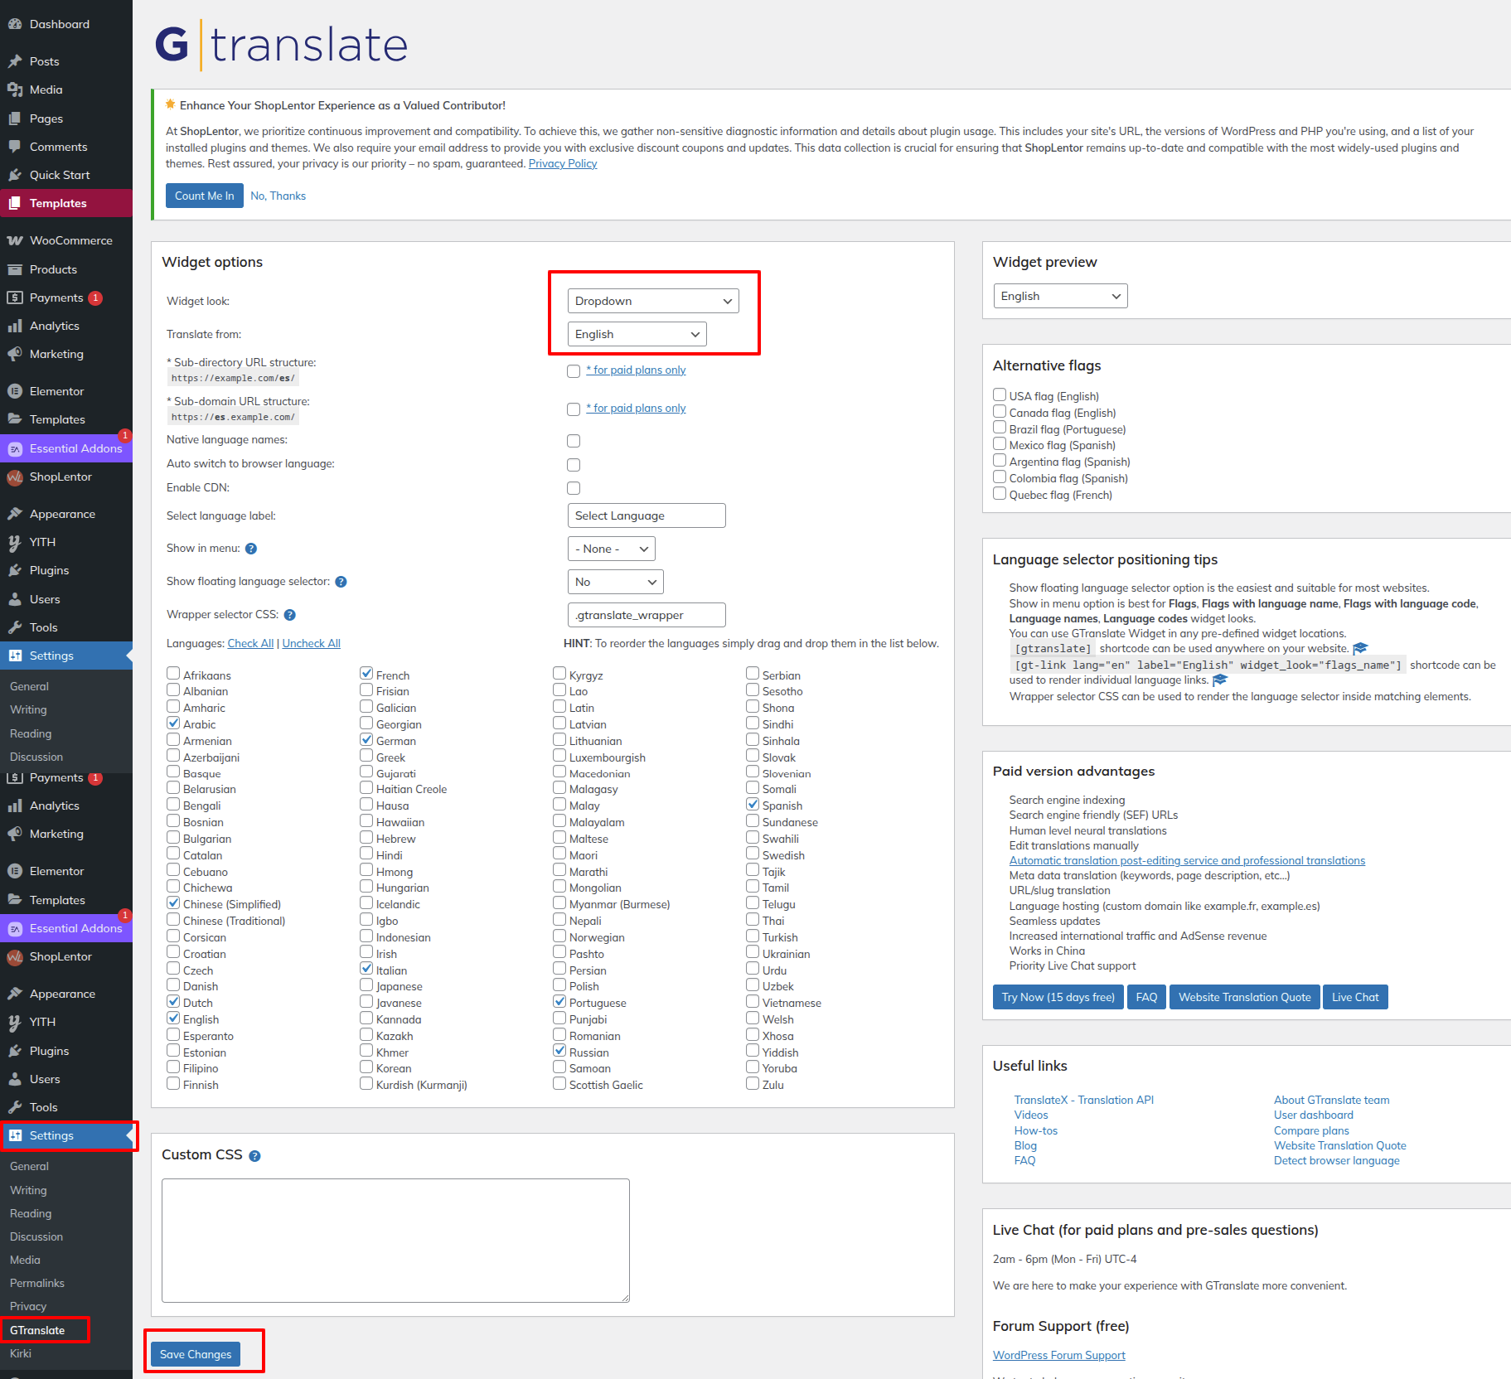
Task: Click inside the Custom CSS textarea
Action: (395, 1241)
